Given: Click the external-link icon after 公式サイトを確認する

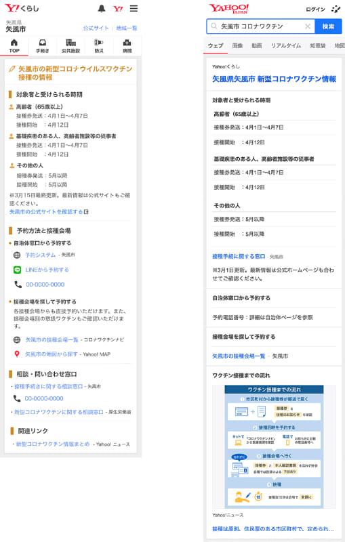Looking at the screenshot, I should (86, 211).
